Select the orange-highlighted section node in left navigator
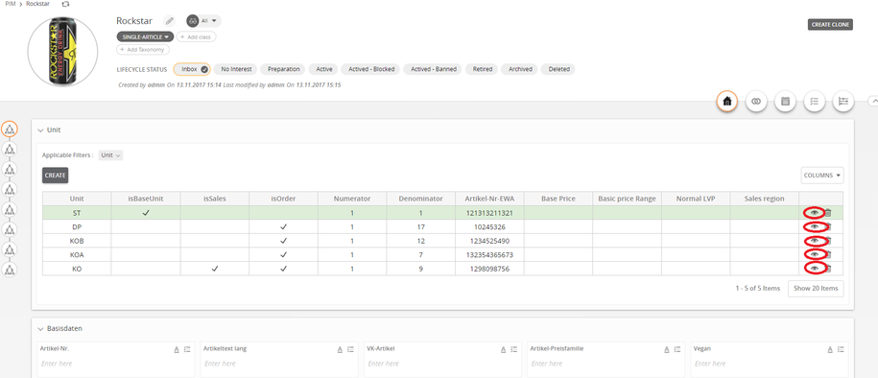Viewport: 878px width, 378px height. tap(9, 129)
